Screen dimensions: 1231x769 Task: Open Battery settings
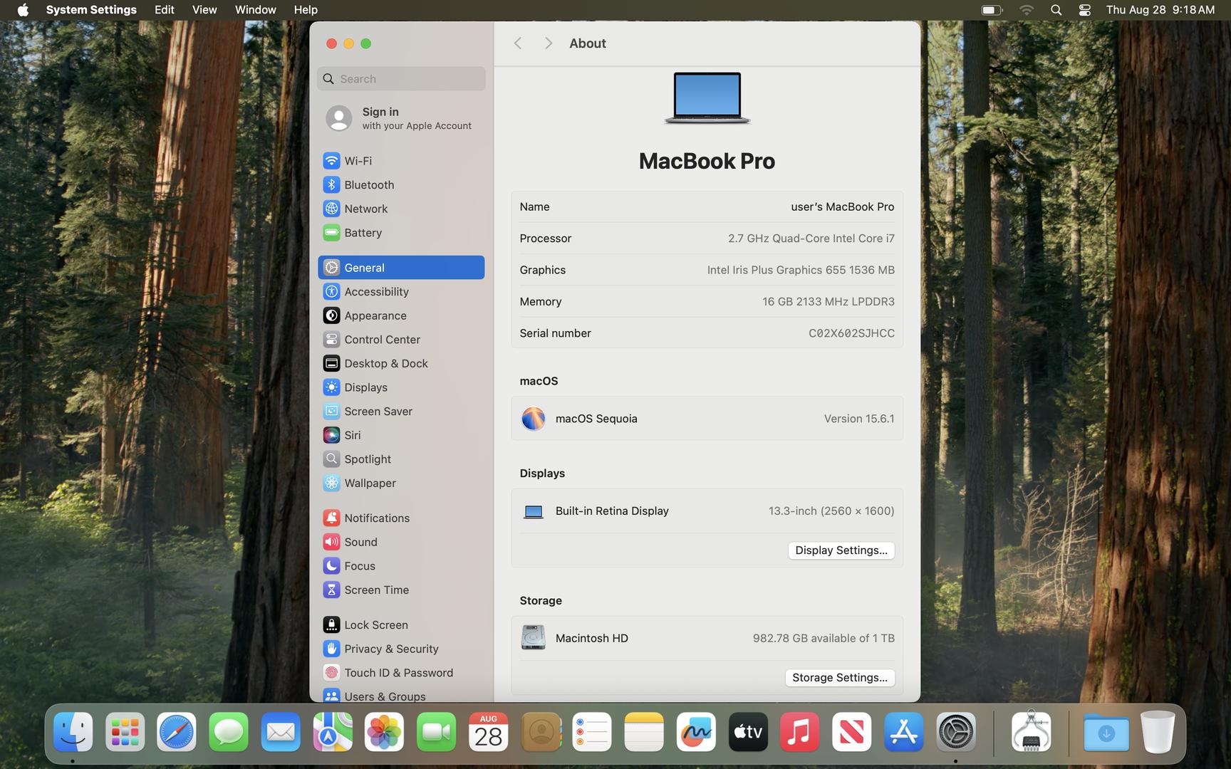click(x=401, y=233)
